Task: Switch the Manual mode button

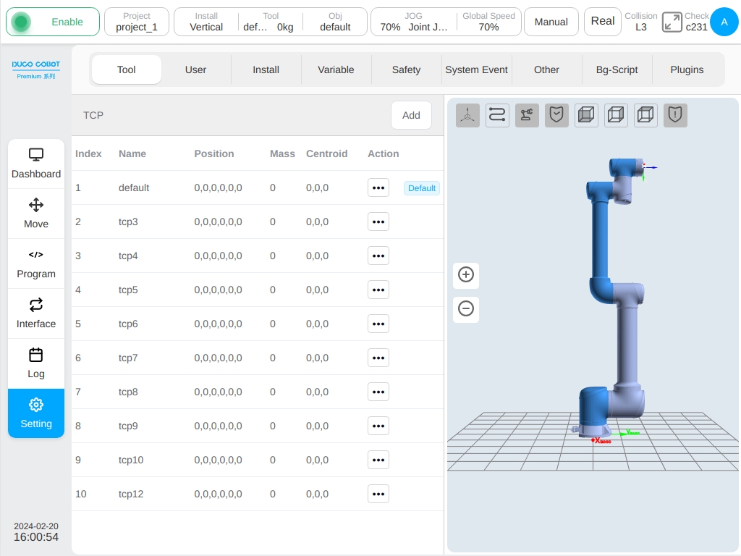Action: point(551,22)
